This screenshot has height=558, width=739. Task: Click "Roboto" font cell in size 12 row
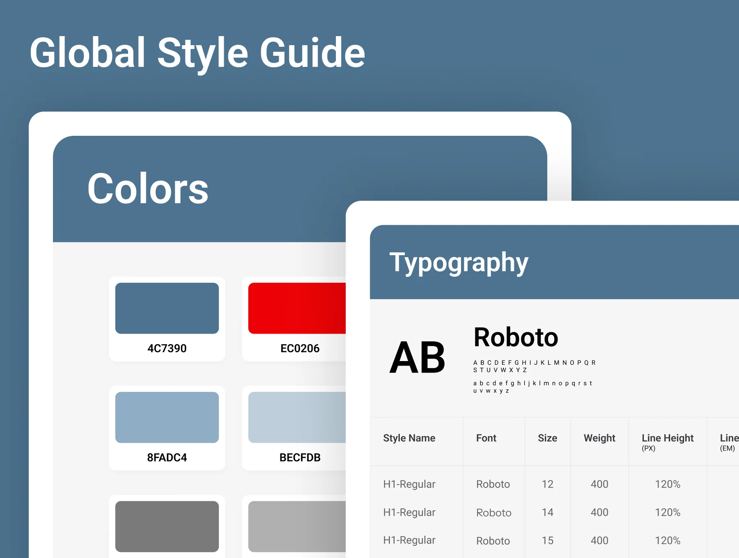(x=493, y=484)
